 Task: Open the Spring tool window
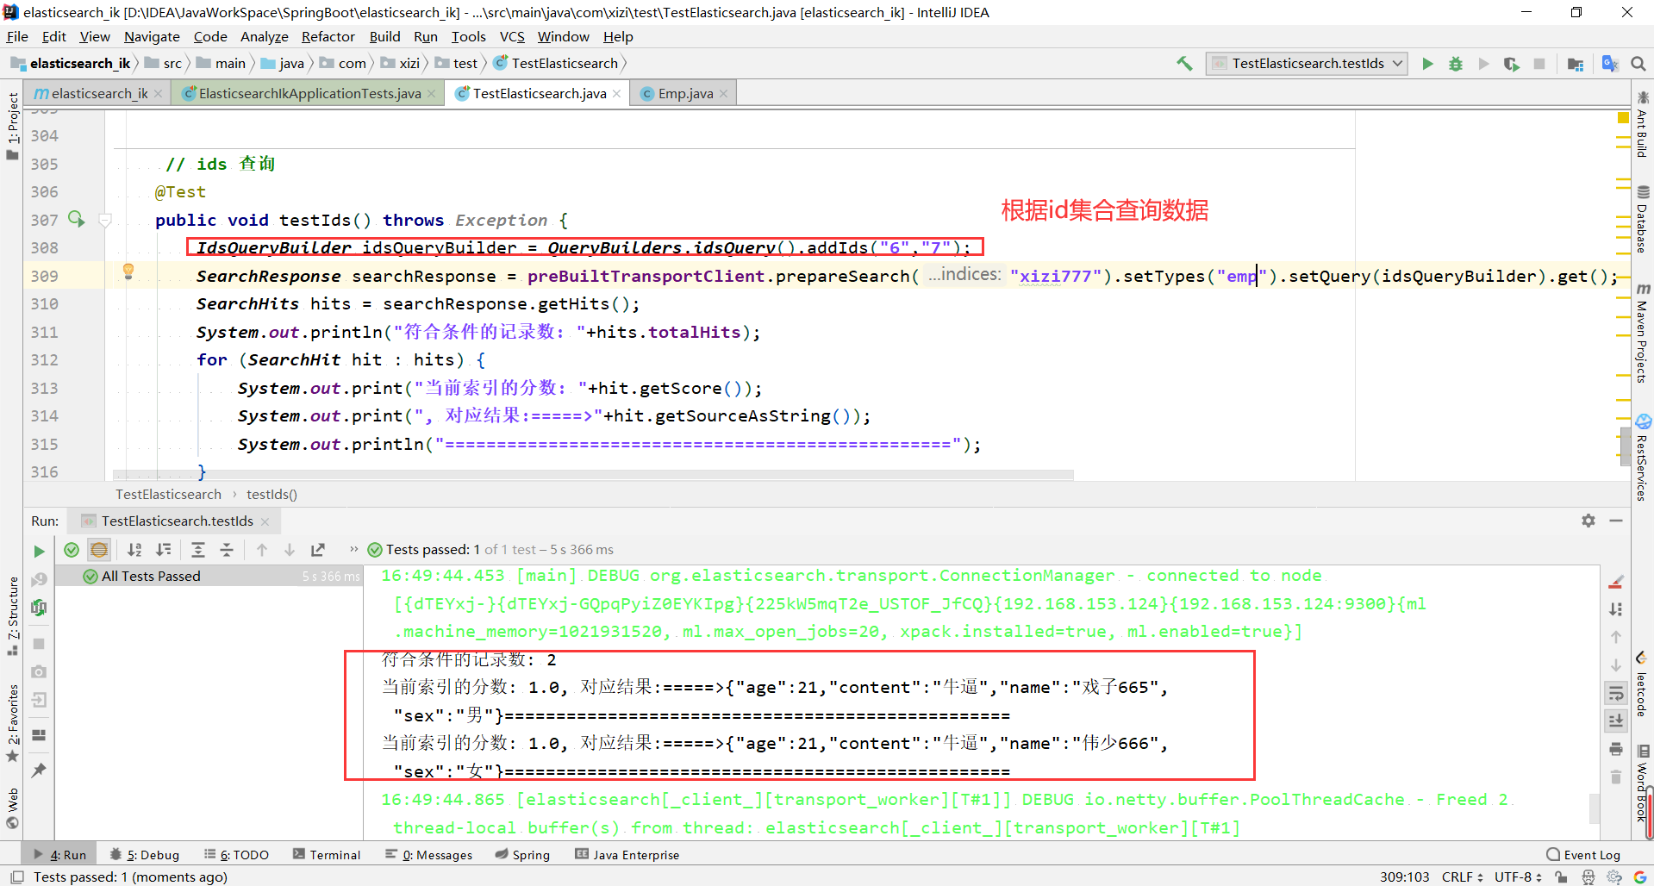point(522,854)
